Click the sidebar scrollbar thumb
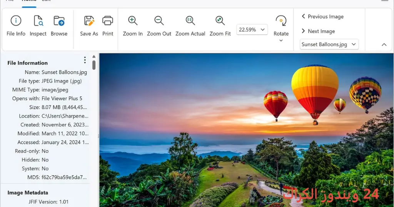 pyautogui.click(x=94, y=65)
